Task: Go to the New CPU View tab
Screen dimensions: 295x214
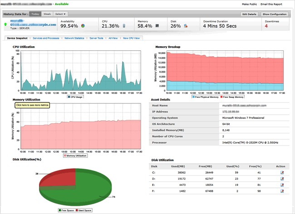Action: (x=131, y=38)
